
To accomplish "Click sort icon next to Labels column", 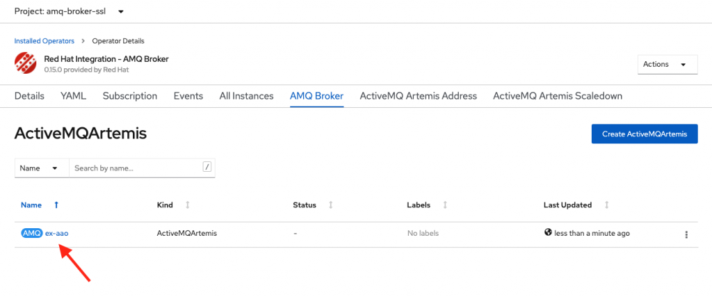I will point(444,205).
